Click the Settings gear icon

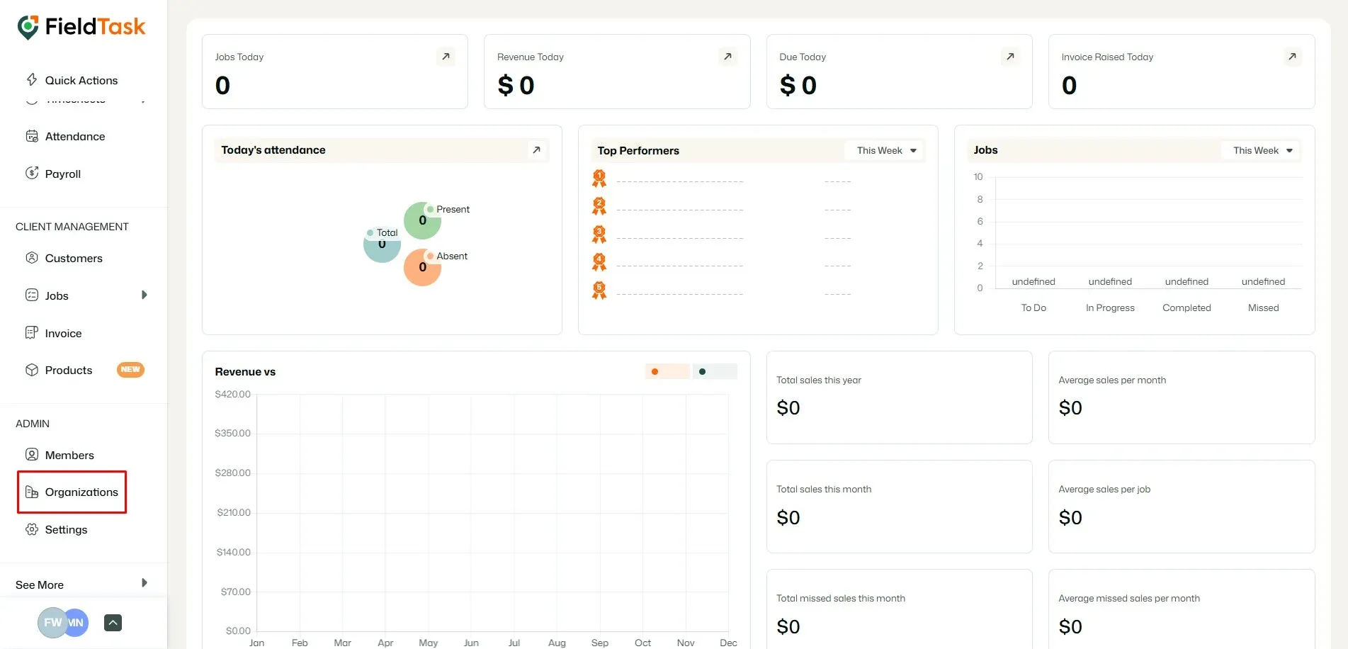coord(32,529)
